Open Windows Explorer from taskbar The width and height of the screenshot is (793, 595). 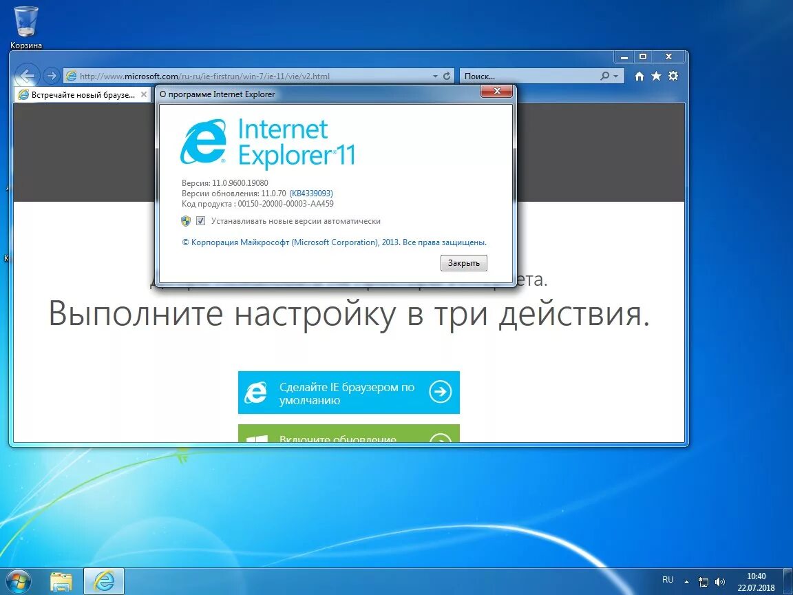tap(61, 581)
